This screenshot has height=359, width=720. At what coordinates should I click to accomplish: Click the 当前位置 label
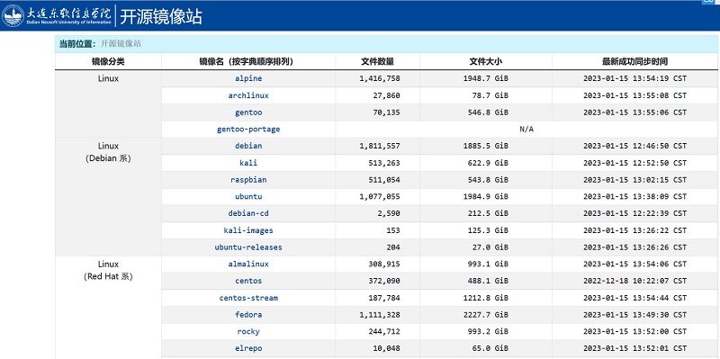pos(77,44)
